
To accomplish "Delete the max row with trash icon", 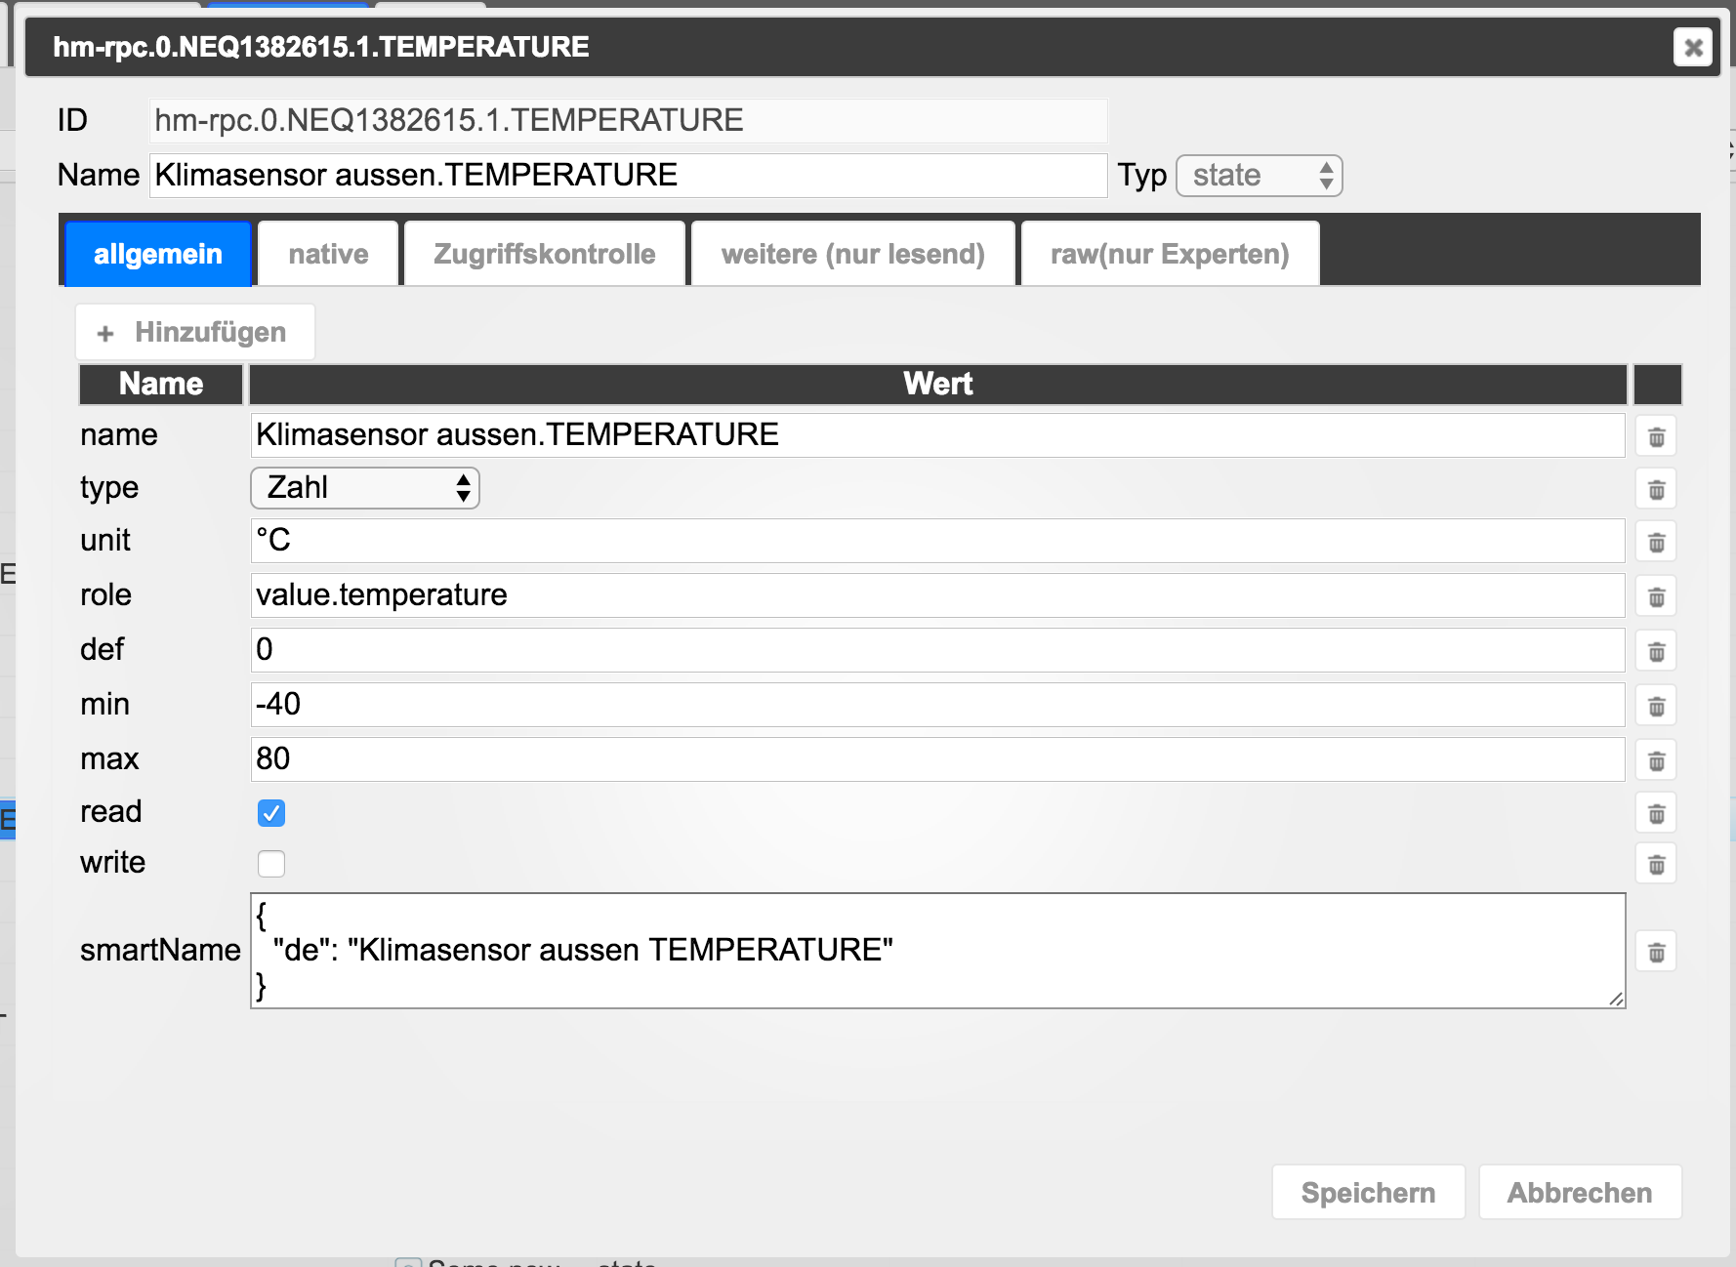I will 1656,760.
